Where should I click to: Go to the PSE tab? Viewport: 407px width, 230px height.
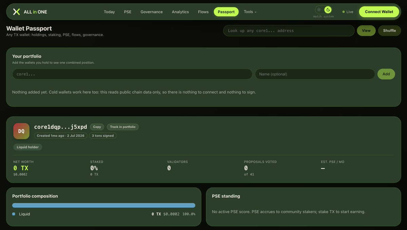pyautogui.click(x=128, y=12)
